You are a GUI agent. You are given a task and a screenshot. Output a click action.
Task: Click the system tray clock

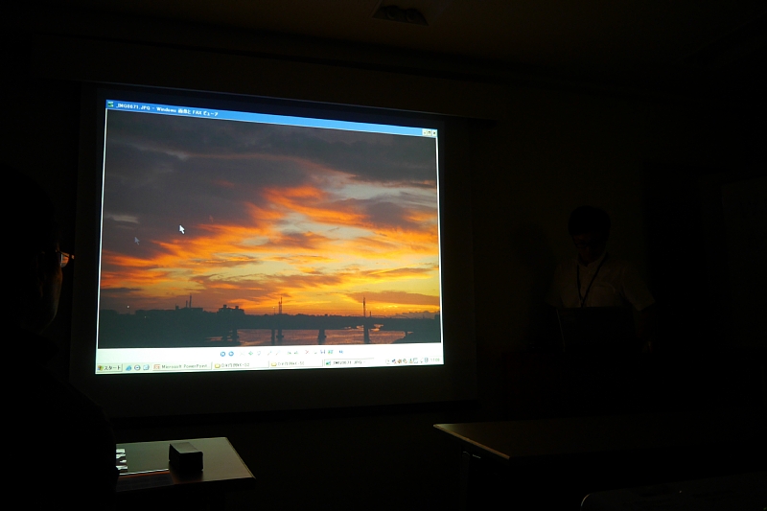434,360
